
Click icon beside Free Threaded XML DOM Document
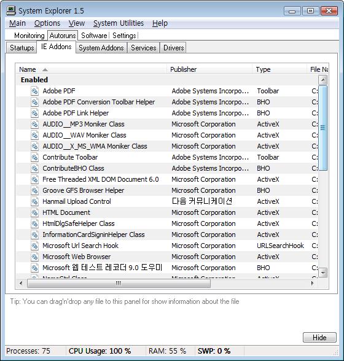coord(34,179)
